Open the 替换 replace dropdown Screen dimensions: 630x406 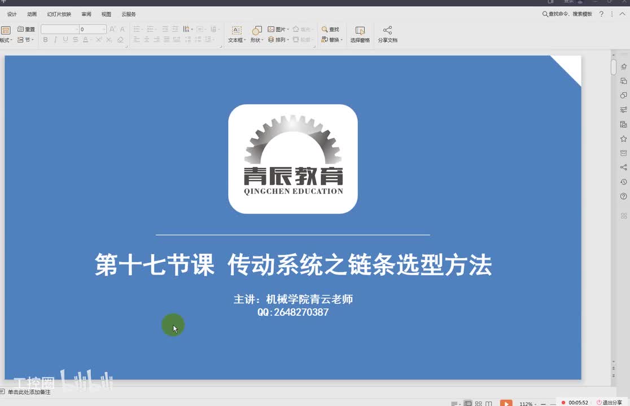coord(332,39)
